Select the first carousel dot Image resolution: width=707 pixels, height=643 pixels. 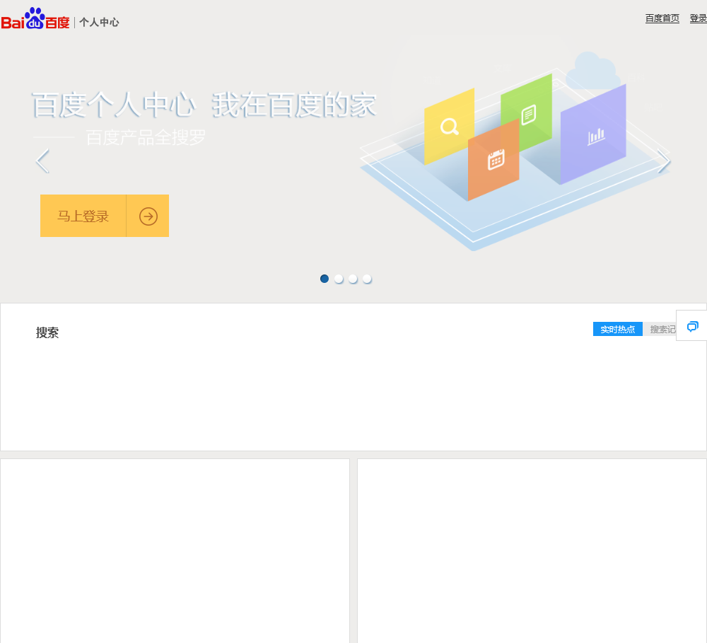click(x=325, y=279)
